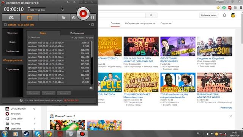The width and height of the screenshot is (243, 137).
Task: Select file bandicam 2016-03-31 14-52-42-509.avi
Action: coord(58,46)
